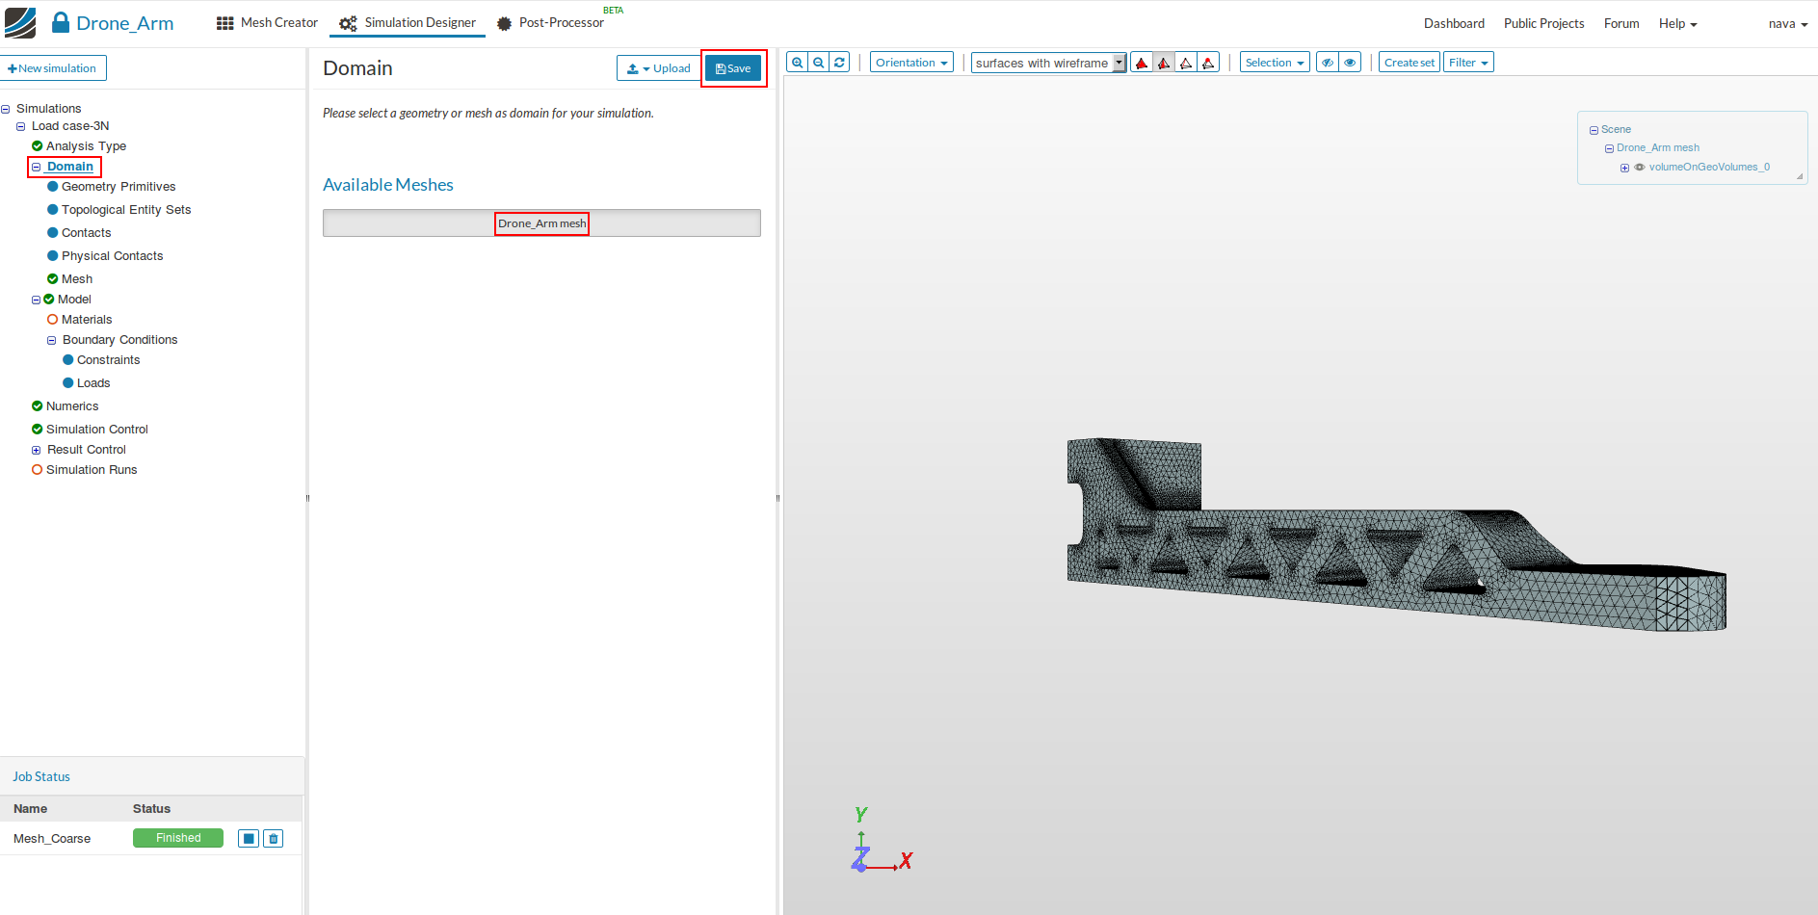Click the Simulation Runs orange circle icon
1818x915 pixels.
coord(37,470)
